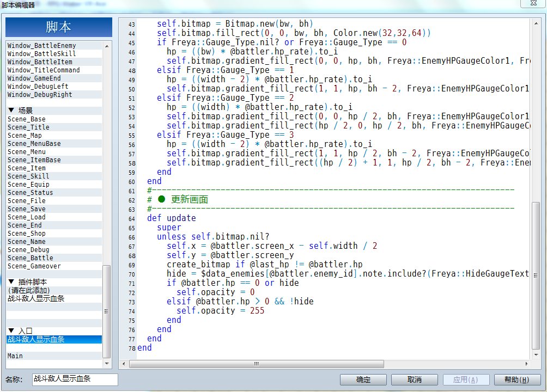
Task: Select Window_BattleEnemy script
Action: 54,46
